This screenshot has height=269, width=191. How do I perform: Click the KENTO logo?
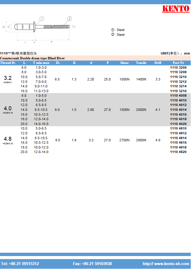(176, 9)
